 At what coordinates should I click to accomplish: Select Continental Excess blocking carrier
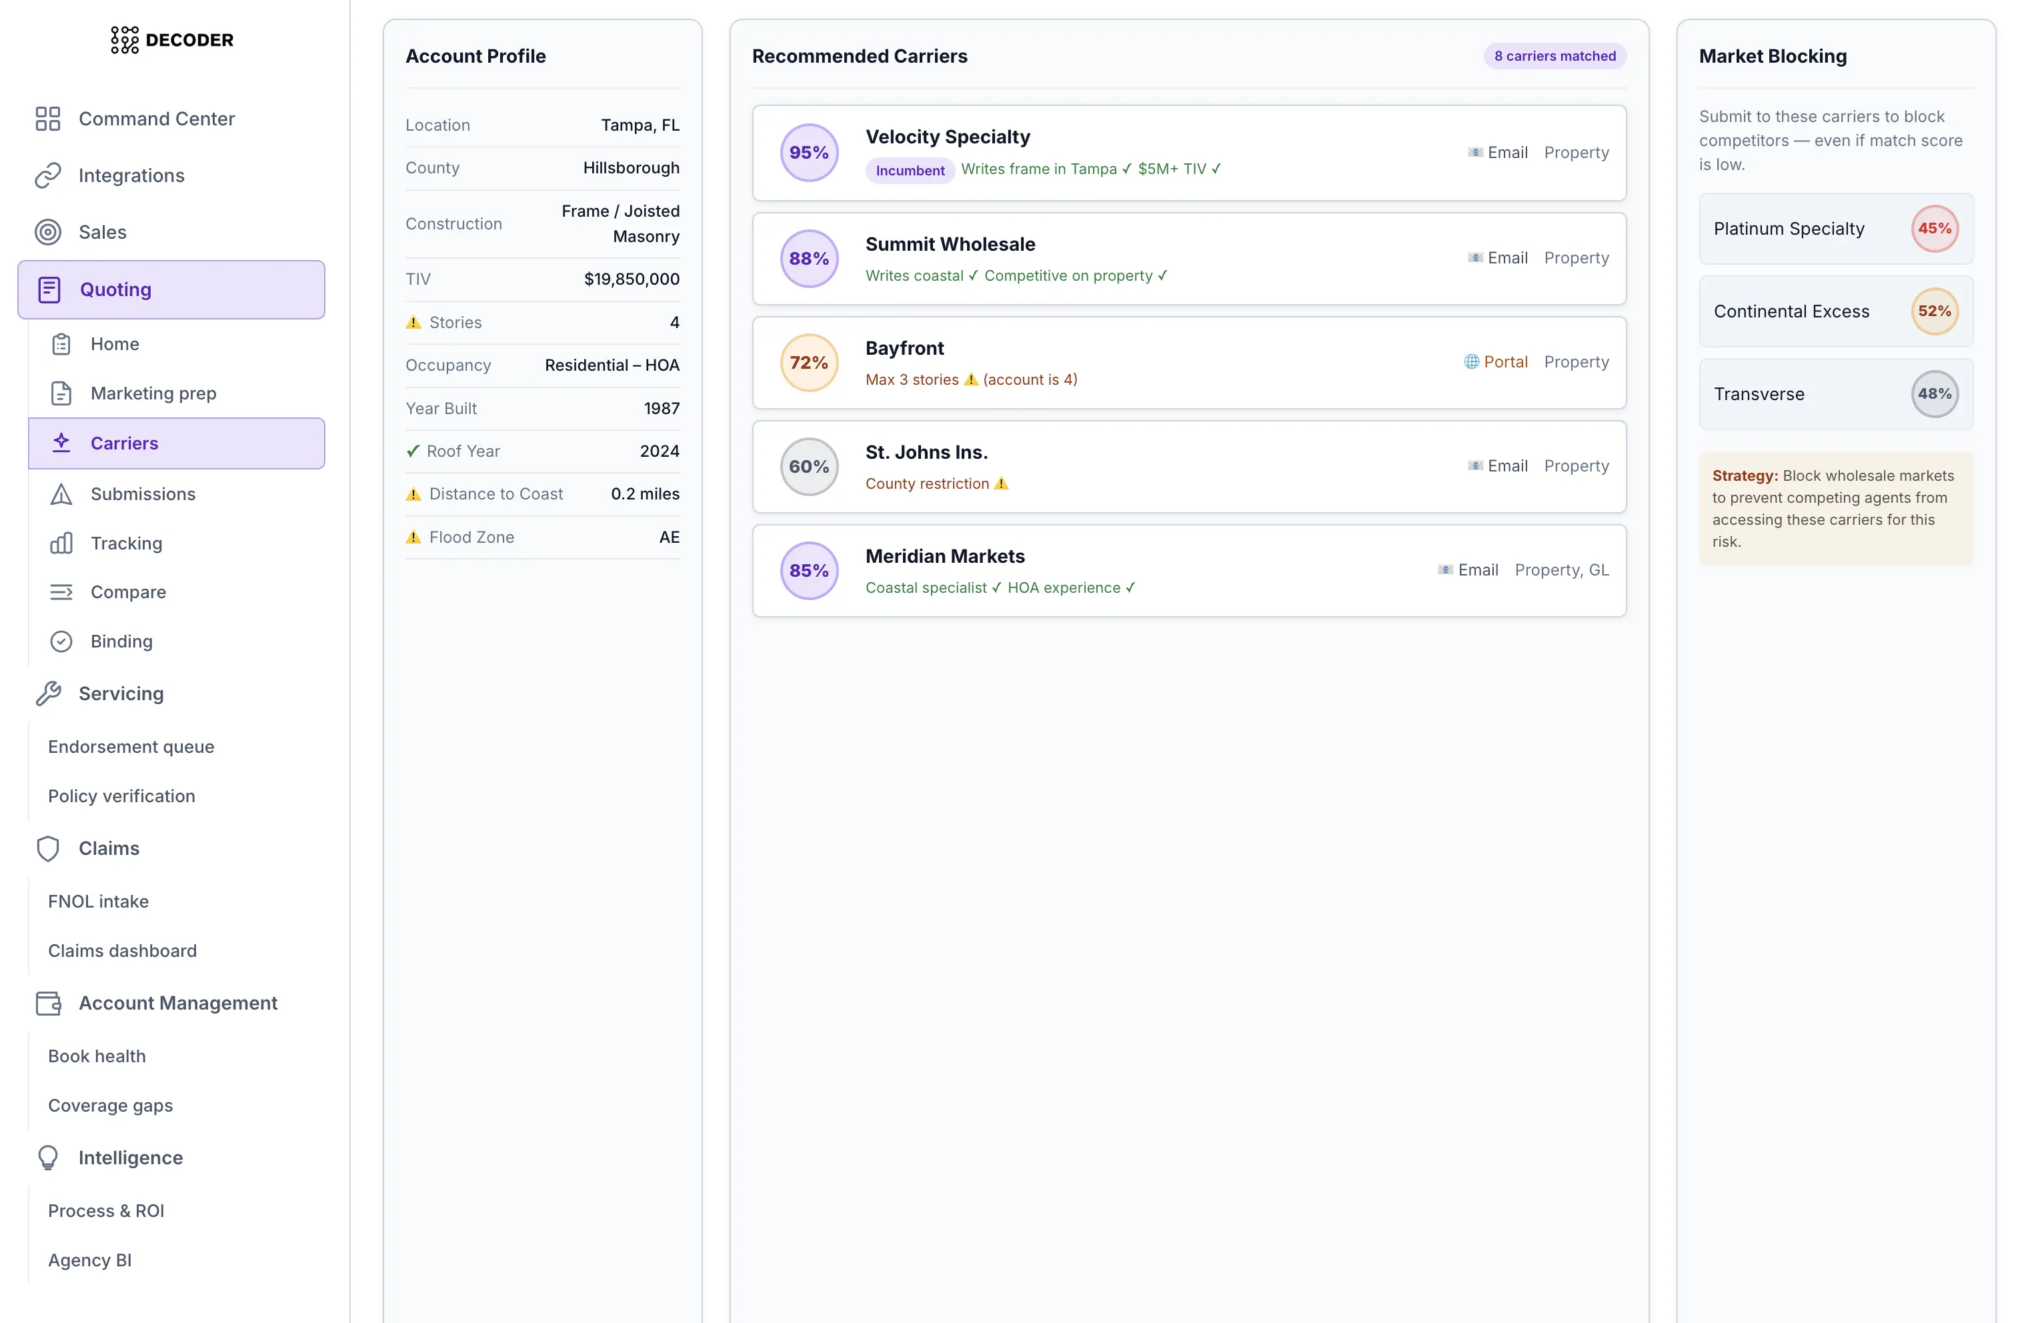click(x=1791, y=311)
